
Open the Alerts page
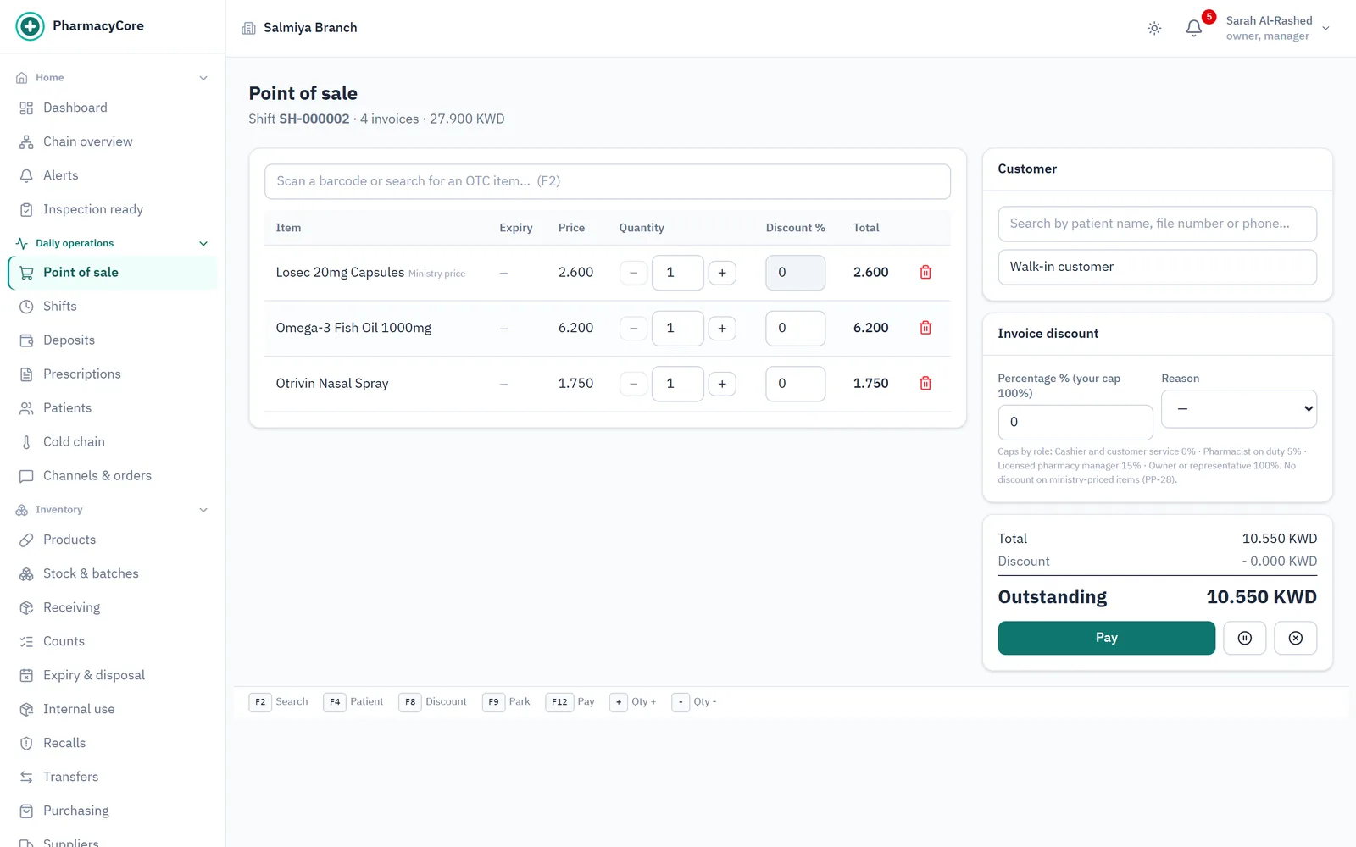pos(112,175)
